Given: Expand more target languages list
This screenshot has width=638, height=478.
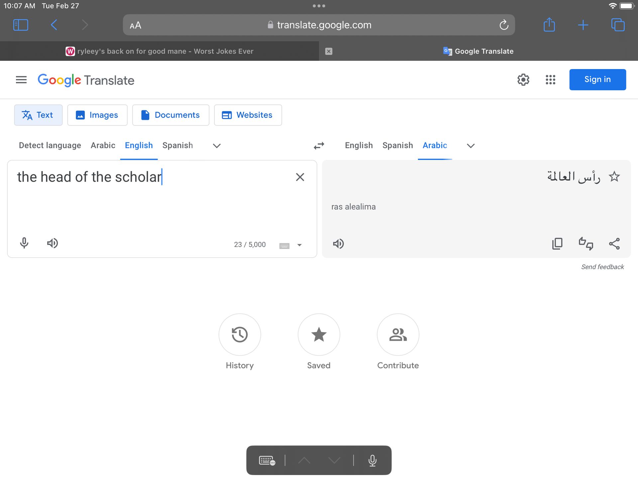Looking at the screenshot, I should point(471,146).
